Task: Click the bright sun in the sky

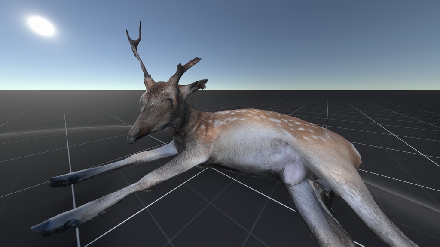Action: point(42,26)
